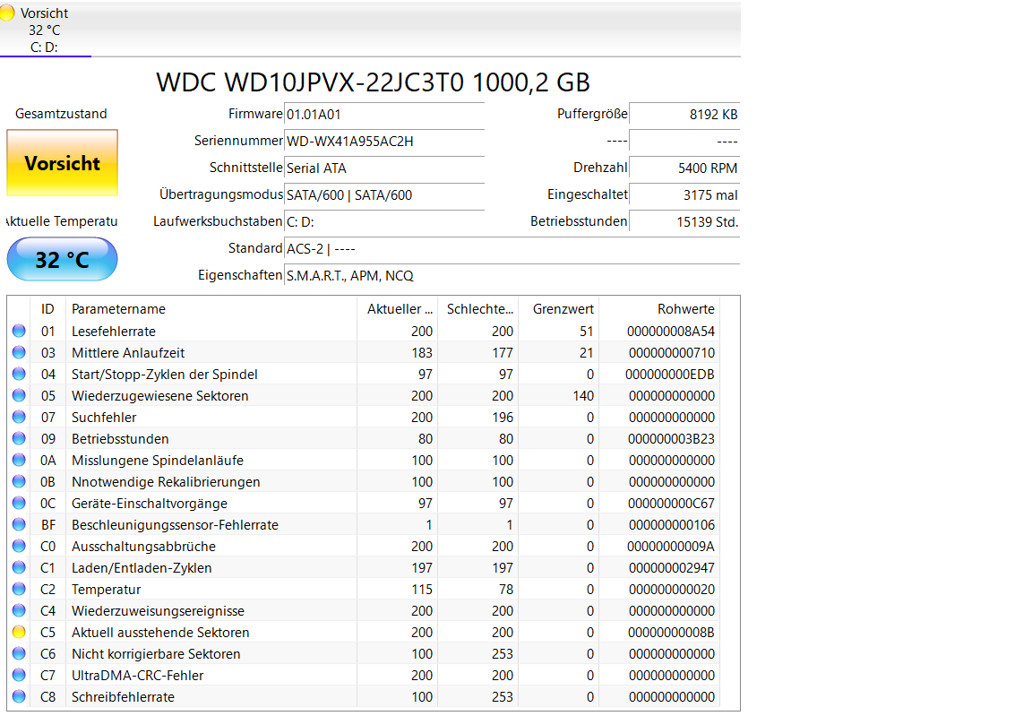
Task: Click status icon for Schreibfehlerrate
Action: [19, 697]
